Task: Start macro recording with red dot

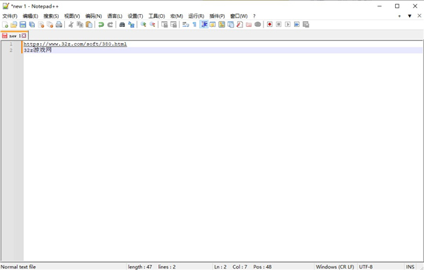Action: pyautogui.click(x=270, y=25)
